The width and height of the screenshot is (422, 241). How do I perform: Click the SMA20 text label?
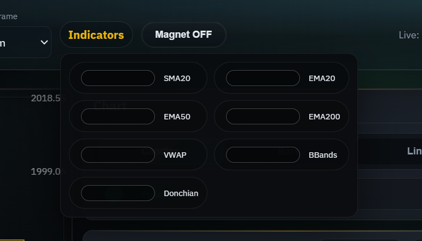coord(177,78)
